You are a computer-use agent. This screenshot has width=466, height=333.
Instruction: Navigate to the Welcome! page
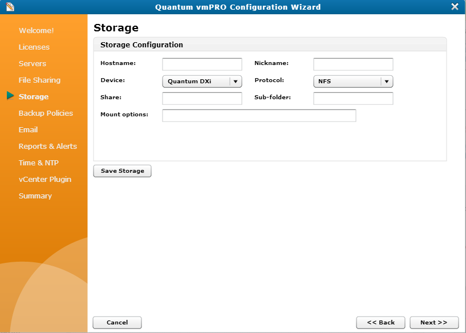36,30
